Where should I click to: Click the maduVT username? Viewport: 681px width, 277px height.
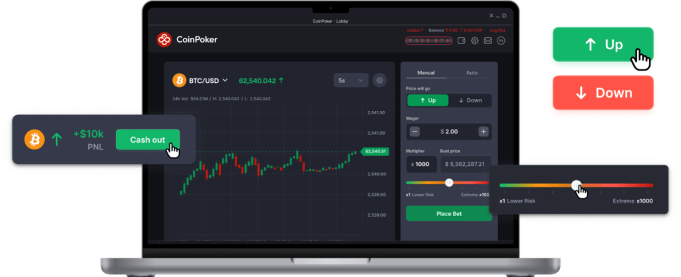click(x=415, y=31)
